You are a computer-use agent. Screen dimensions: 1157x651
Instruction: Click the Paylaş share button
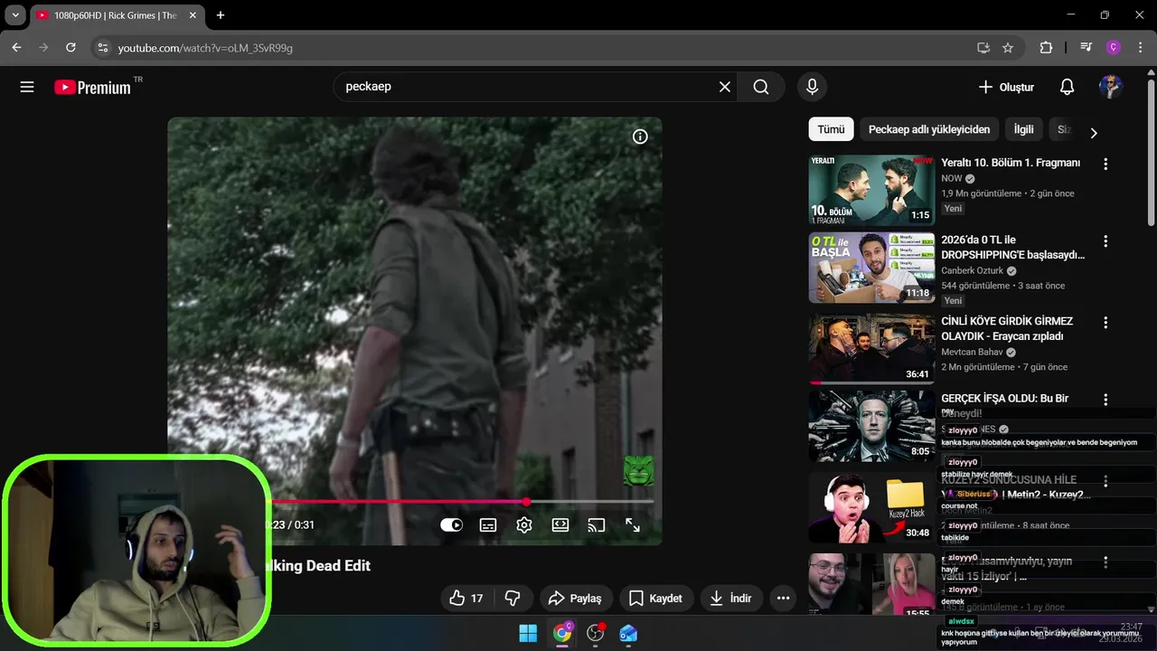point(576,599)
